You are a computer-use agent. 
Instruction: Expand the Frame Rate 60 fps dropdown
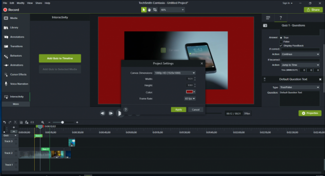(x=190, y=98)
